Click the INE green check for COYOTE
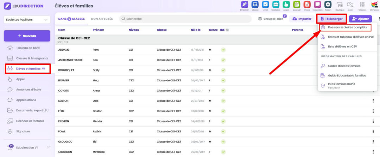 tap(223, 90)
